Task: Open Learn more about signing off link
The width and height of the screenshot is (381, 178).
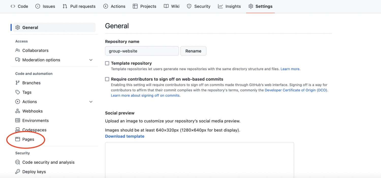Action: (145, 95)
